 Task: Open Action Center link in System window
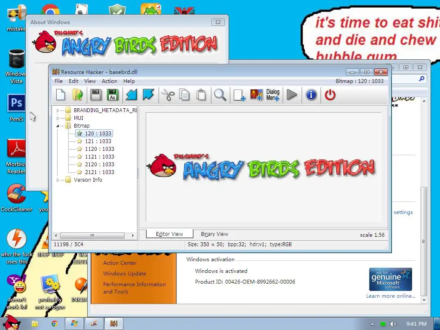(x=120, y=263)
